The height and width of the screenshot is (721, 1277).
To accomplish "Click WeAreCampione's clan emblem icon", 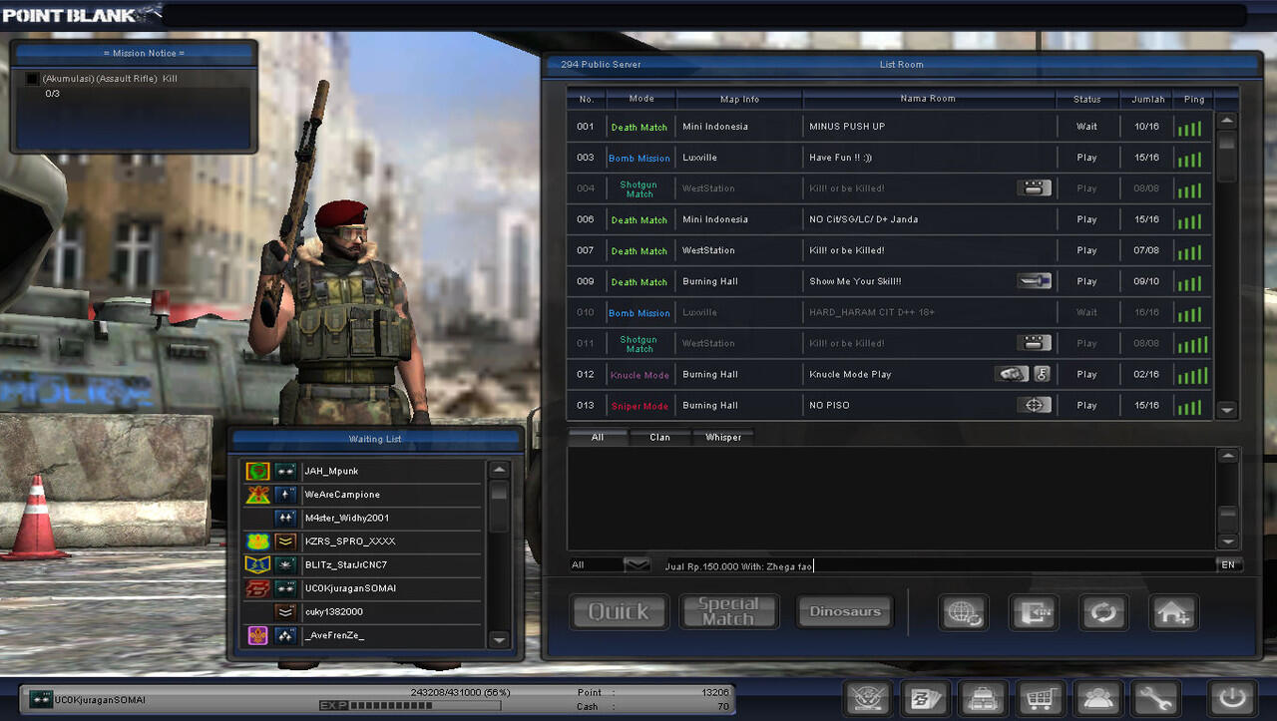I will click(x=257, y=495).
